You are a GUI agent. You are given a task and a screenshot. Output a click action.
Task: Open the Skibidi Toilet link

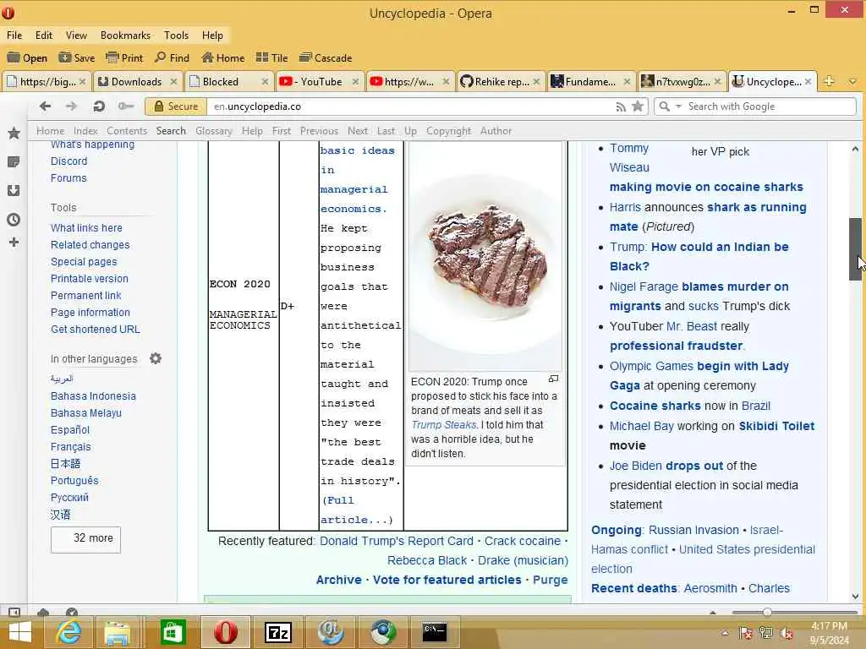(776, 426)
